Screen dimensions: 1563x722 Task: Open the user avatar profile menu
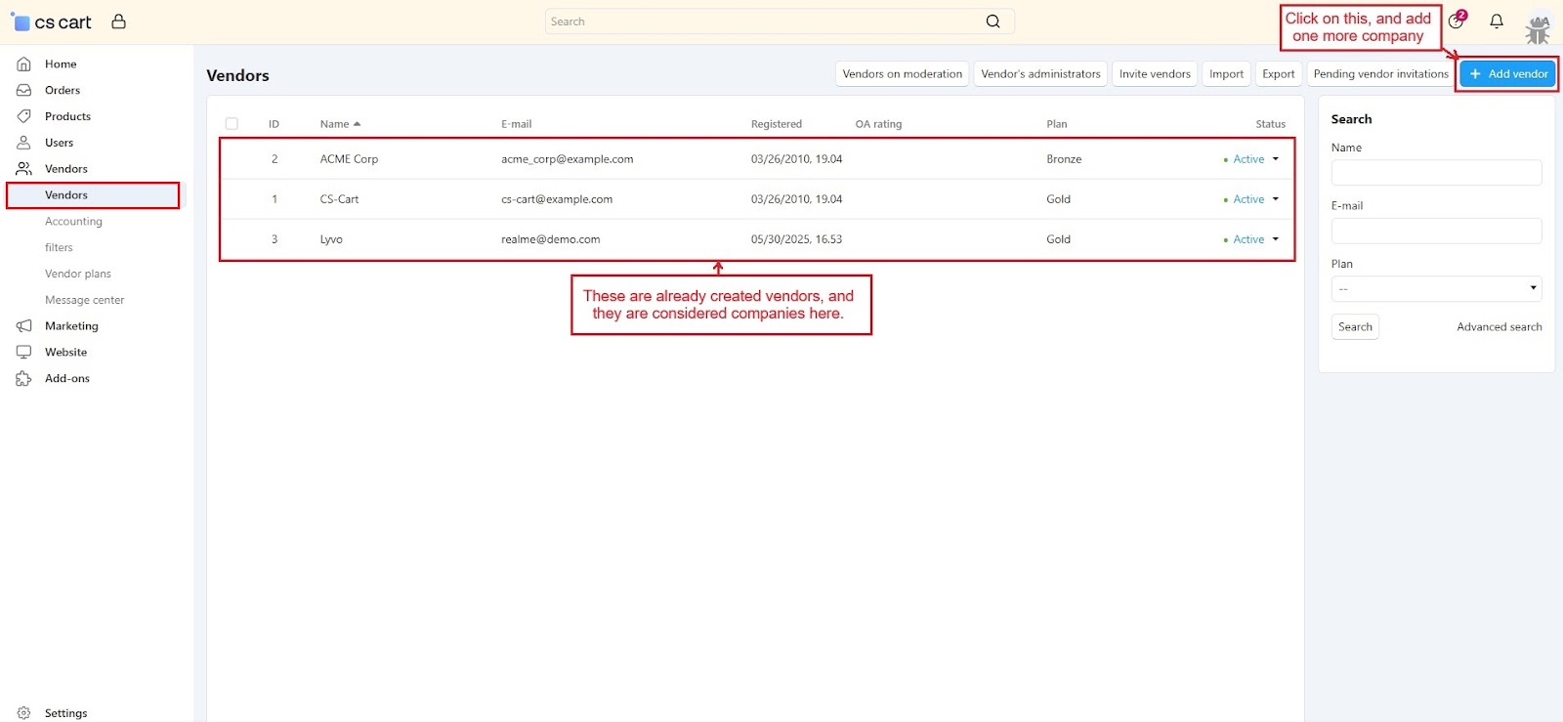click(x=1538, y=29)
